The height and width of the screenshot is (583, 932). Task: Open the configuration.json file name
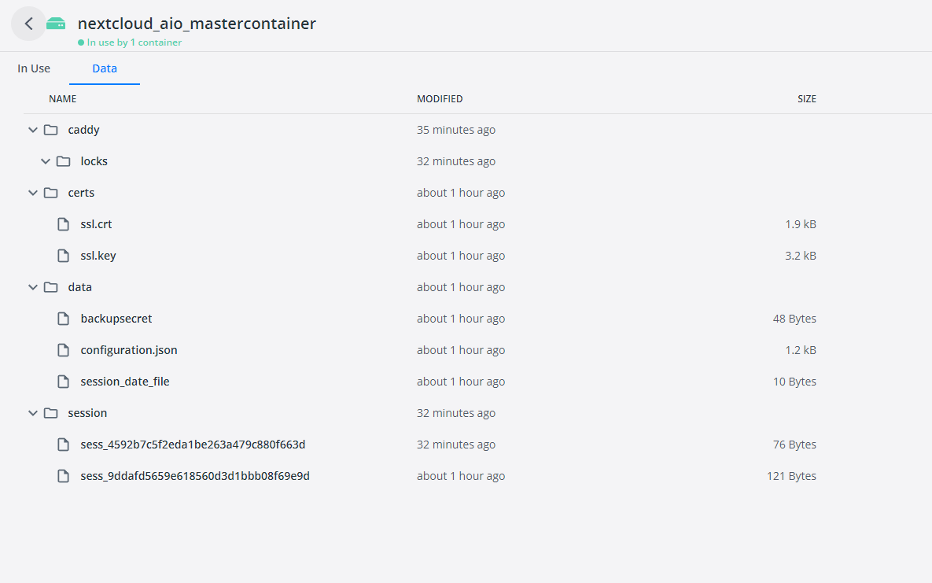129,350
